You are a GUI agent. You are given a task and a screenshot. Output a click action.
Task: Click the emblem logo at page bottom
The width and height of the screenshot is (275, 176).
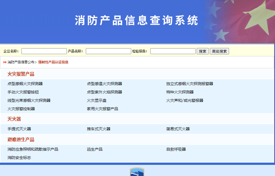[x=137, y=172]
